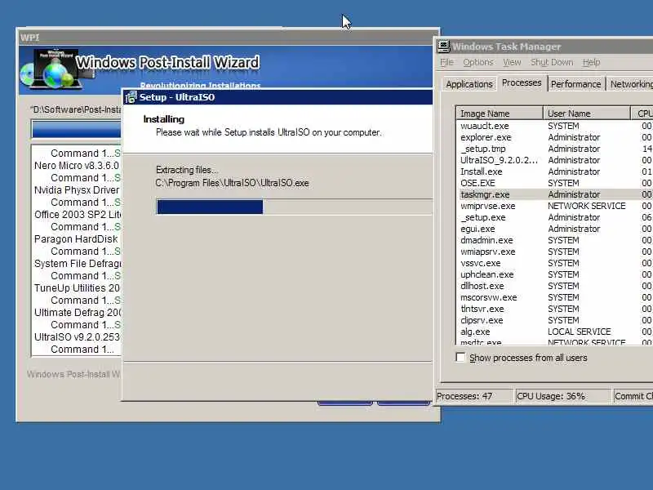Click the UltraISO Setup title bar icon
Viewport: 653px width, 490px height.
[131, 97]
